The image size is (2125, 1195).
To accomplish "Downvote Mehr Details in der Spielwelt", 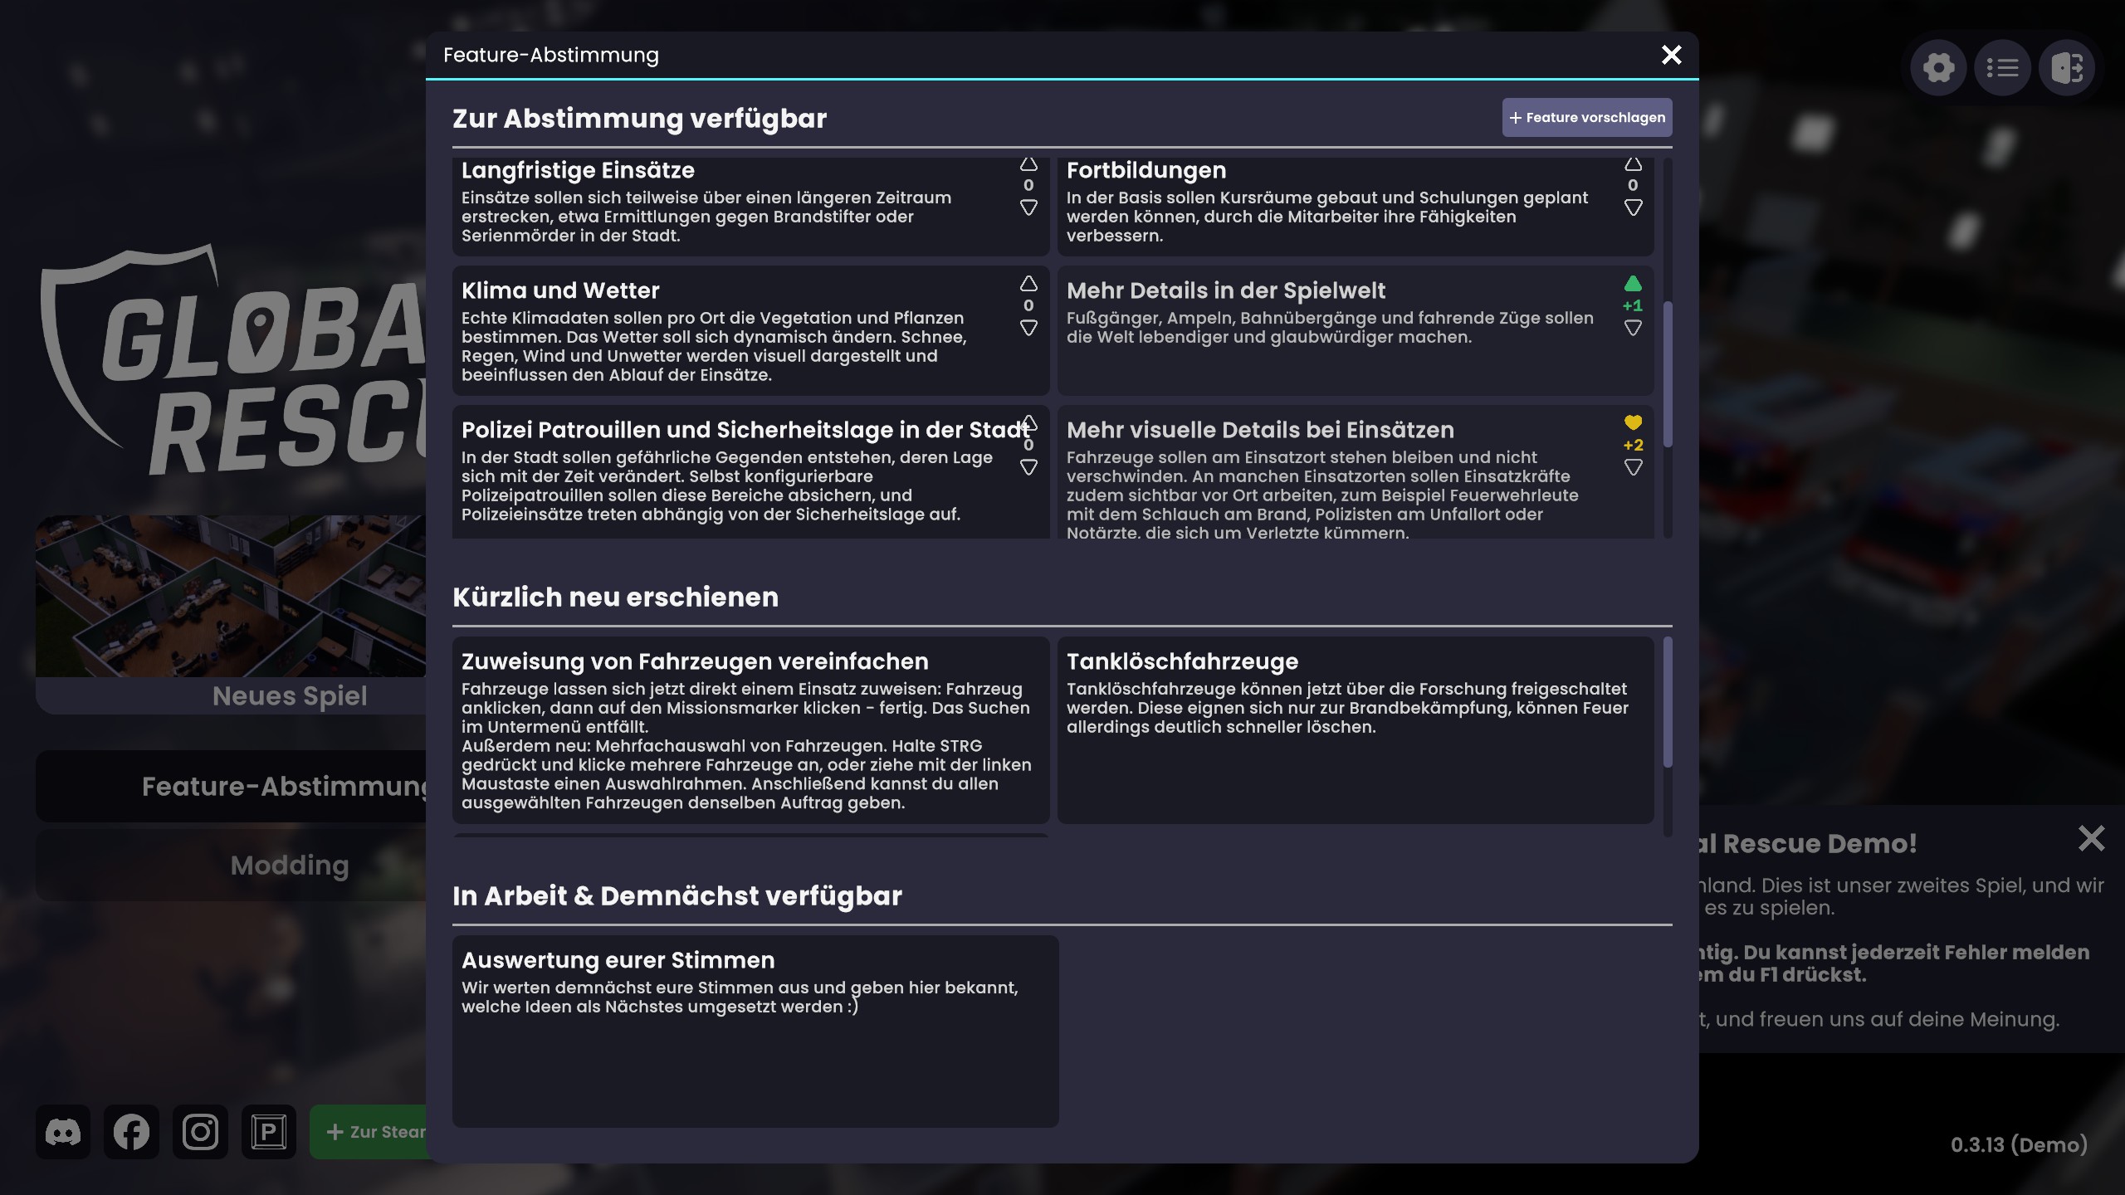I will pyautogui.click(x=1633, y=329).
